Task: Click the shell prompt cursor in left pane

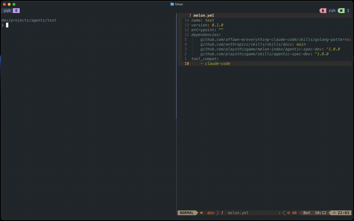Action: (x=7, y=25)
